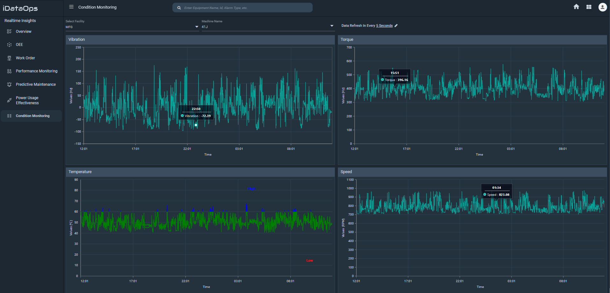Image resolution: width=610 pixels, height=293 pixels.
Task: Click the search magnifier icon
Action: tap(179, 8)
